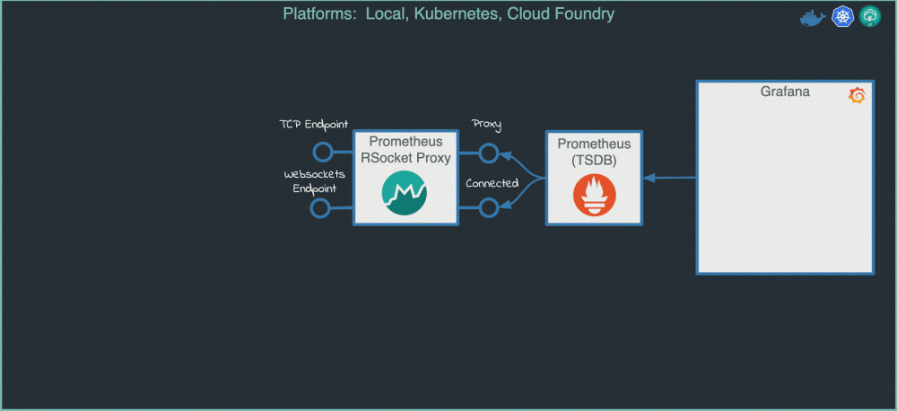
Task: Select the Connected circle connector
Action: coord(489,208)
